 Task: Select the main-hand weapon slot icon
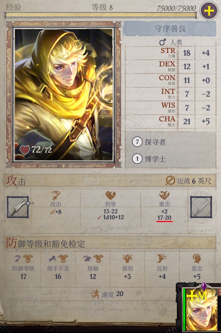(x=18, y=207)
